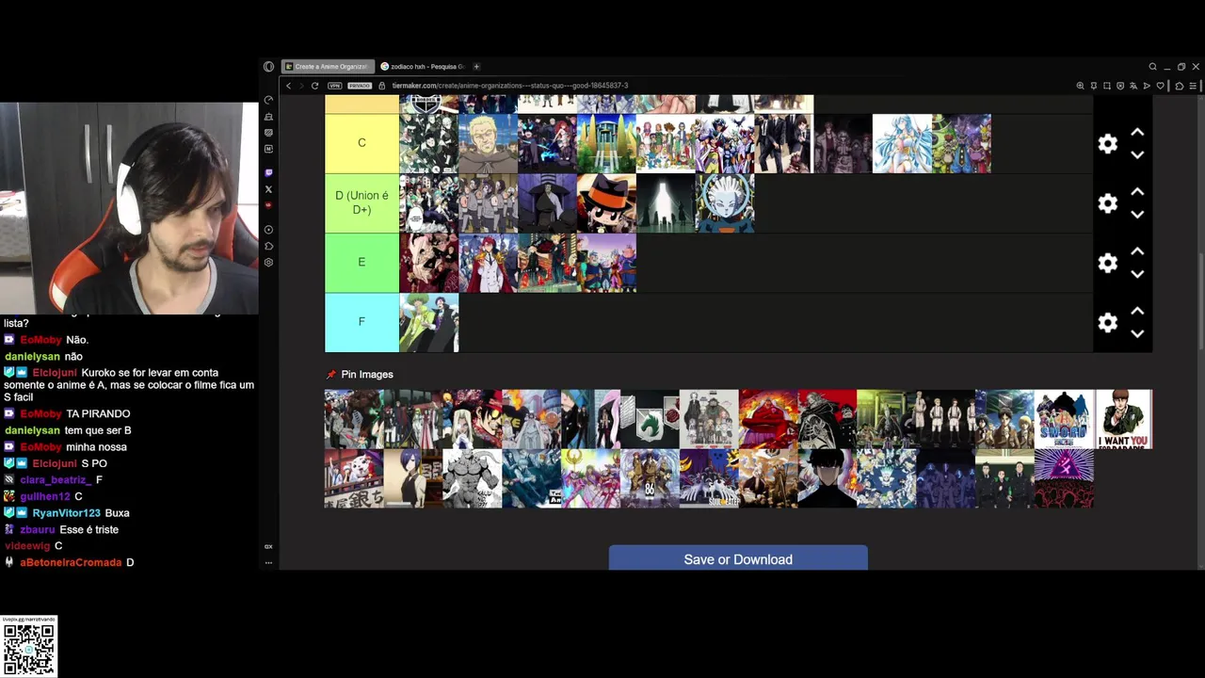Select the orange-hat chibi image in D tier
The width and height of the screenshot is (1205, 678).
click(606, 203)
